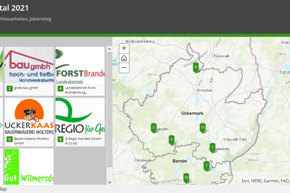290x193 pixels.
Task: Click map marker 7 in Barnim
Action: (206, 165)
